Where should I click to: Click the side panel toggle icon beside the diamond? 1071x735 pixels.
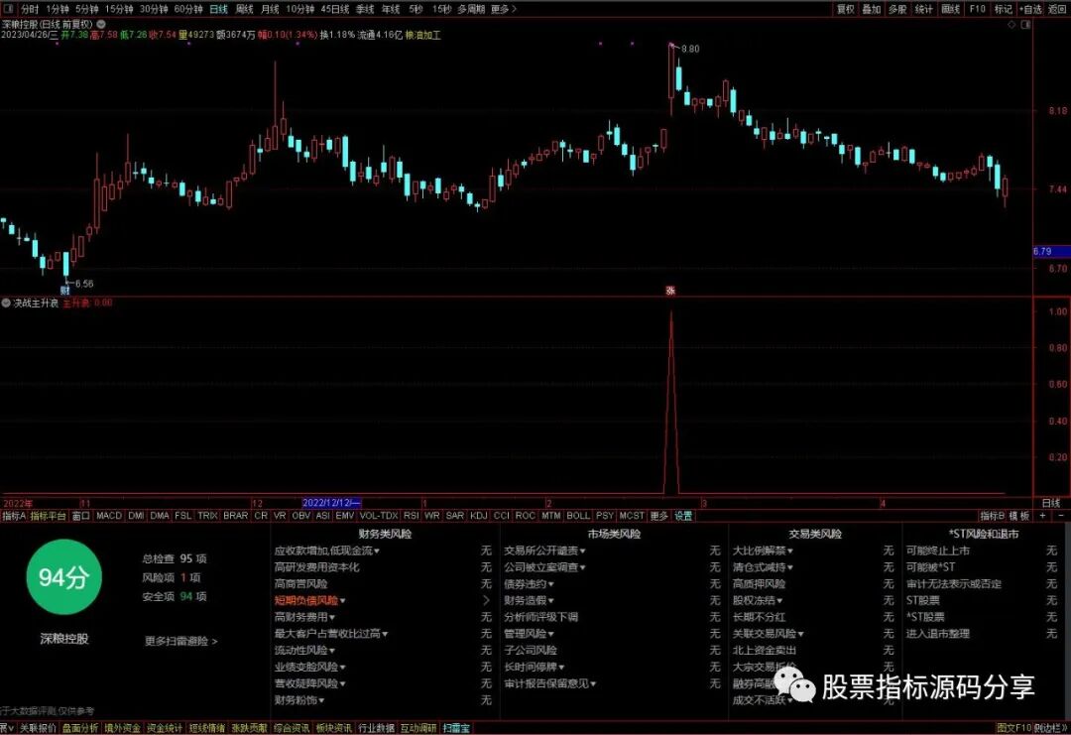point(1025,25)
